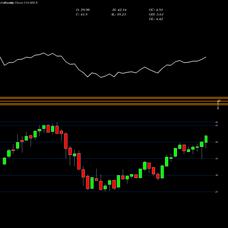Click the 46 price axis label

pos(217,122)
